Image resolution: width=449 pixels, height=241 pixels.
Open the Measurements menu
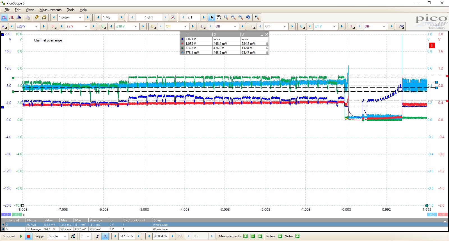(x=51, y=10)
